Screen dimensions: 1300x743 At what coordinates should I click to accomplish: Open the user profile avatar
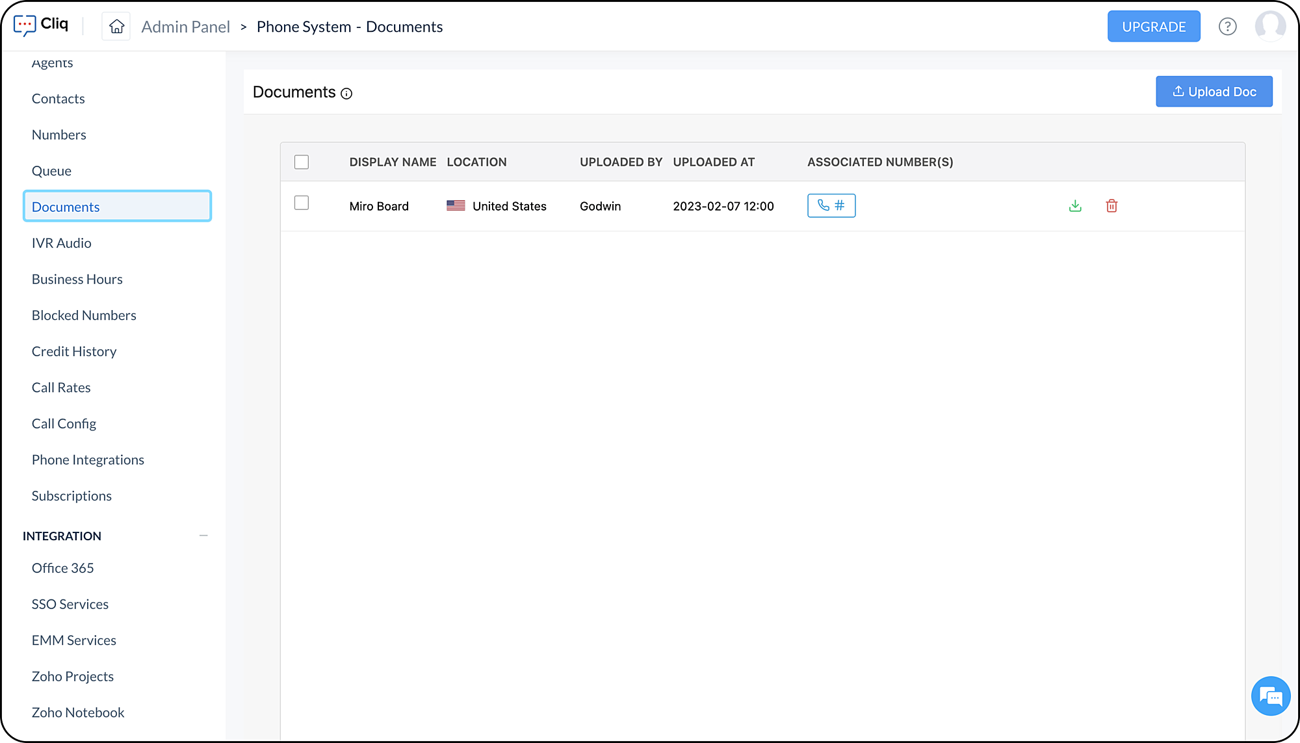pyautogui.click(x=1269, y=27)
